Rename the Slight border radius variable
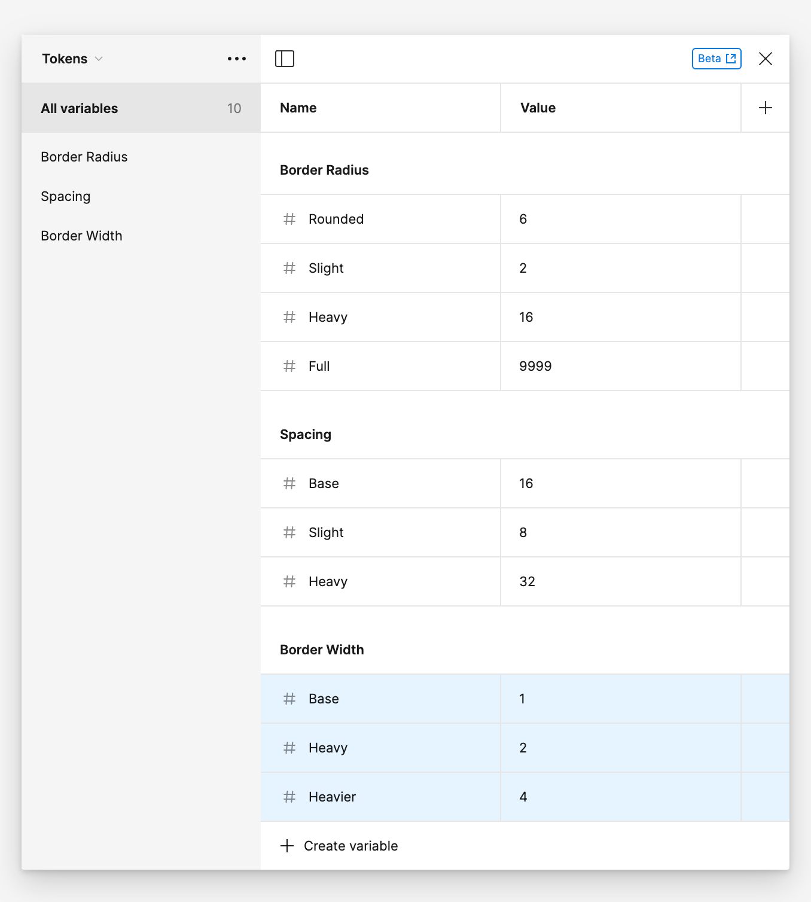811x902 pixels. [x=326, y=268]
